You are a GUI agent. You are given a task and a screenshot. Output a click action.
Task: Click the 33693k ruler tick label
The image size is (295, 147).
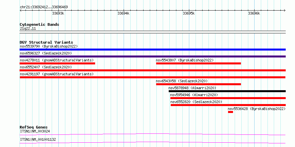point(58,14)
